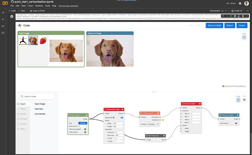Viewport: 252px width, 155px height.
Task: Open the Tools menu
Action: 47,6
